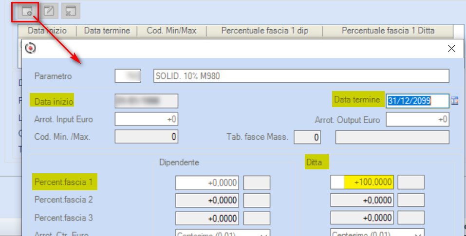Click the red circle dialog title icon
The image size is (466, 236).
[x=30, y=48]
